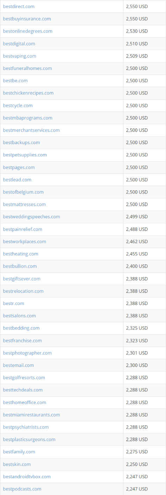Open bestfuneralhomes.com link

27,68
